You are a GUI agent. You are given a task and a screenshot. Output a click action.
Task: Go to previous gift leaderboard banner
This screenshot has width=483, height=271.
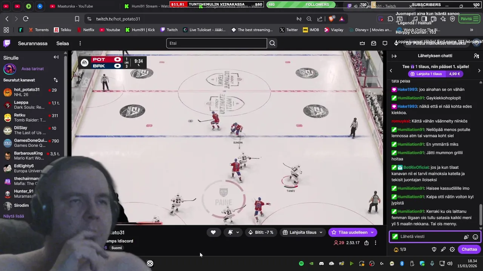391,70
